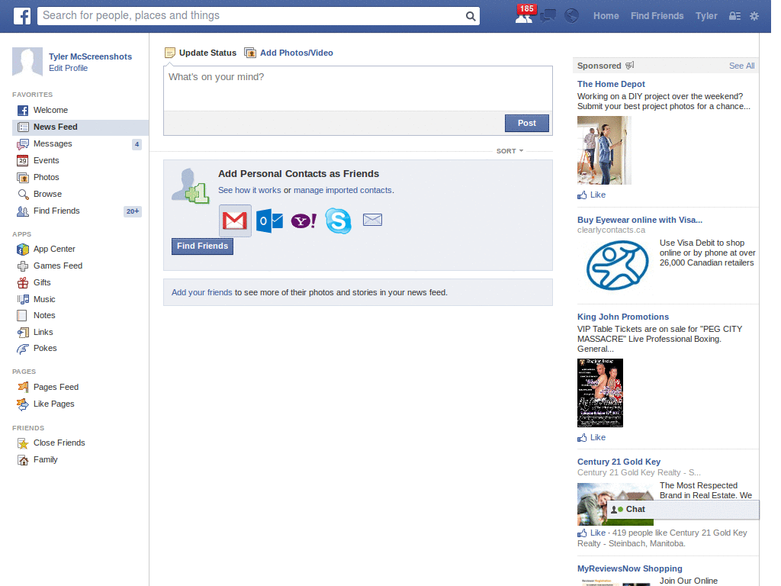Open the Chat bar
This screenshot has width=781, height=586.
(x=683, y=509)
